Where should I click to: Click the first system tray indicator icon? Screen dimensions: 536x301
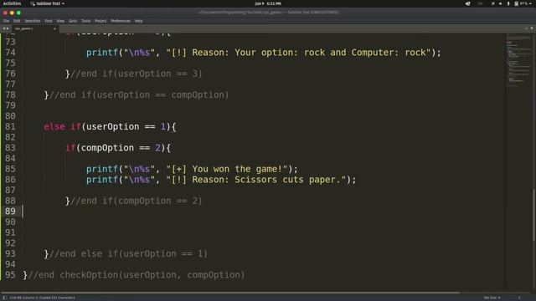click(467, 3)
